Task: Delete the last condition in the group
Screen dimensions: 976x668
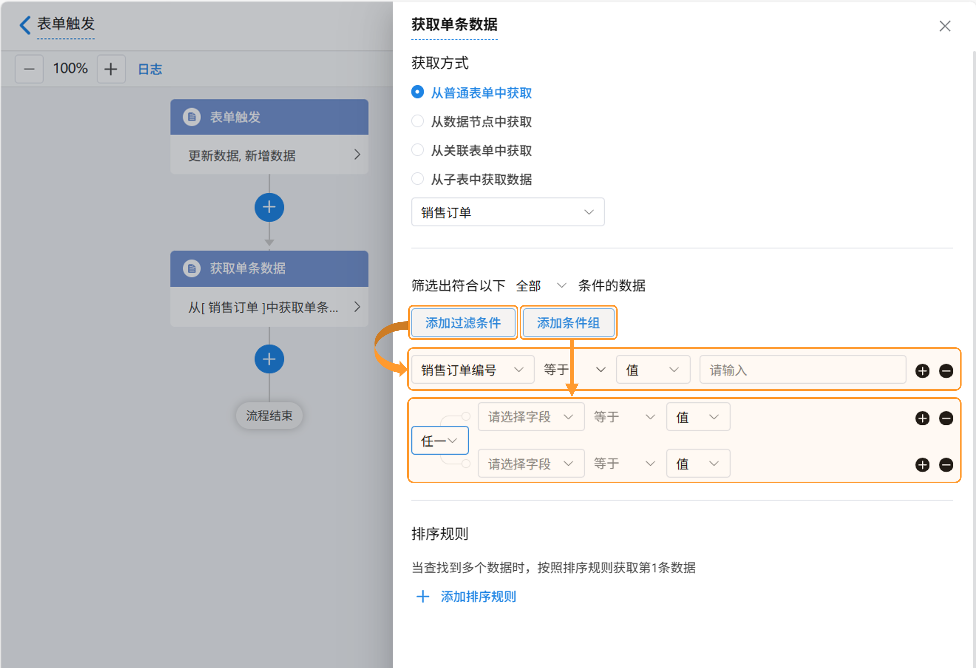Action: (946, 465)
